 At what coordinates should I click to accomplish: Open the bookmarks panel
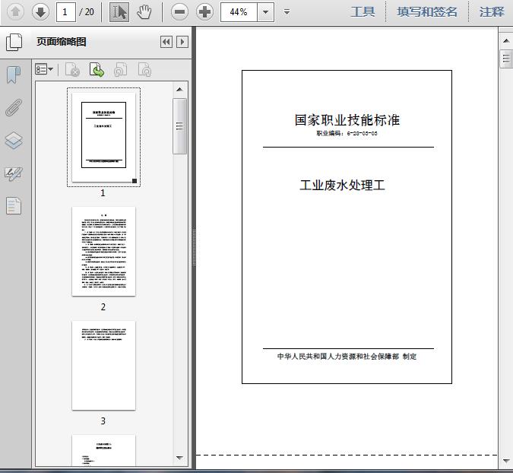tap(14, 75)
